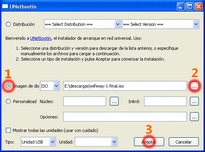Close the UNetbootin window
205x152 pixels.
[198, 6]
